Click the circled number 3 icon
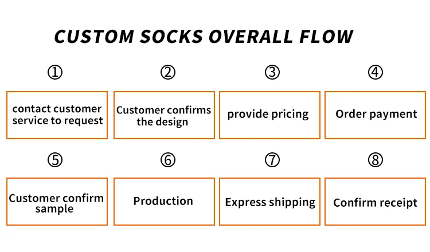Image resolution: width=430 pixels, height=252 pixels. (x=272, y=73)
